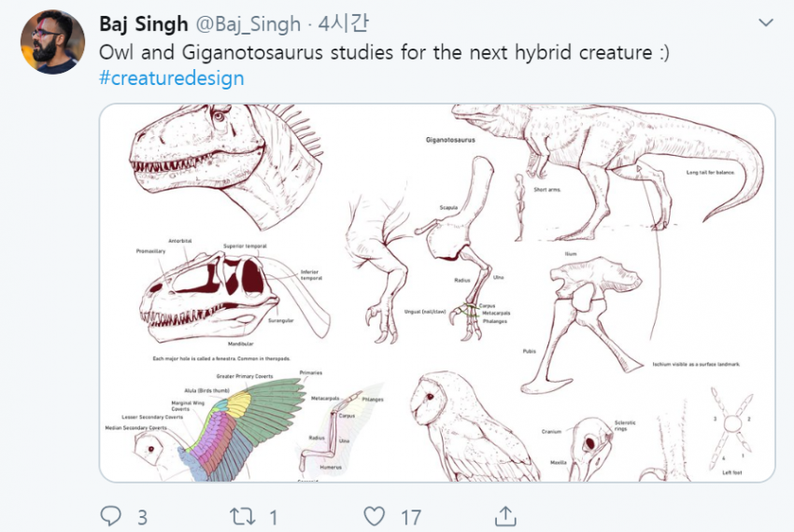This screenshot has width=794, height=532.
Task: Click the reply count number 3
Action: [142, 516]
